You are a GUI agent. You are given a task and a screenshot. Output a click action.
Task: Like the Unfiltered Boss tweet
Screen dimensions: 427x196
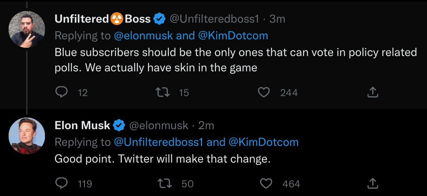pyautogui.click(x=264, y=92)
